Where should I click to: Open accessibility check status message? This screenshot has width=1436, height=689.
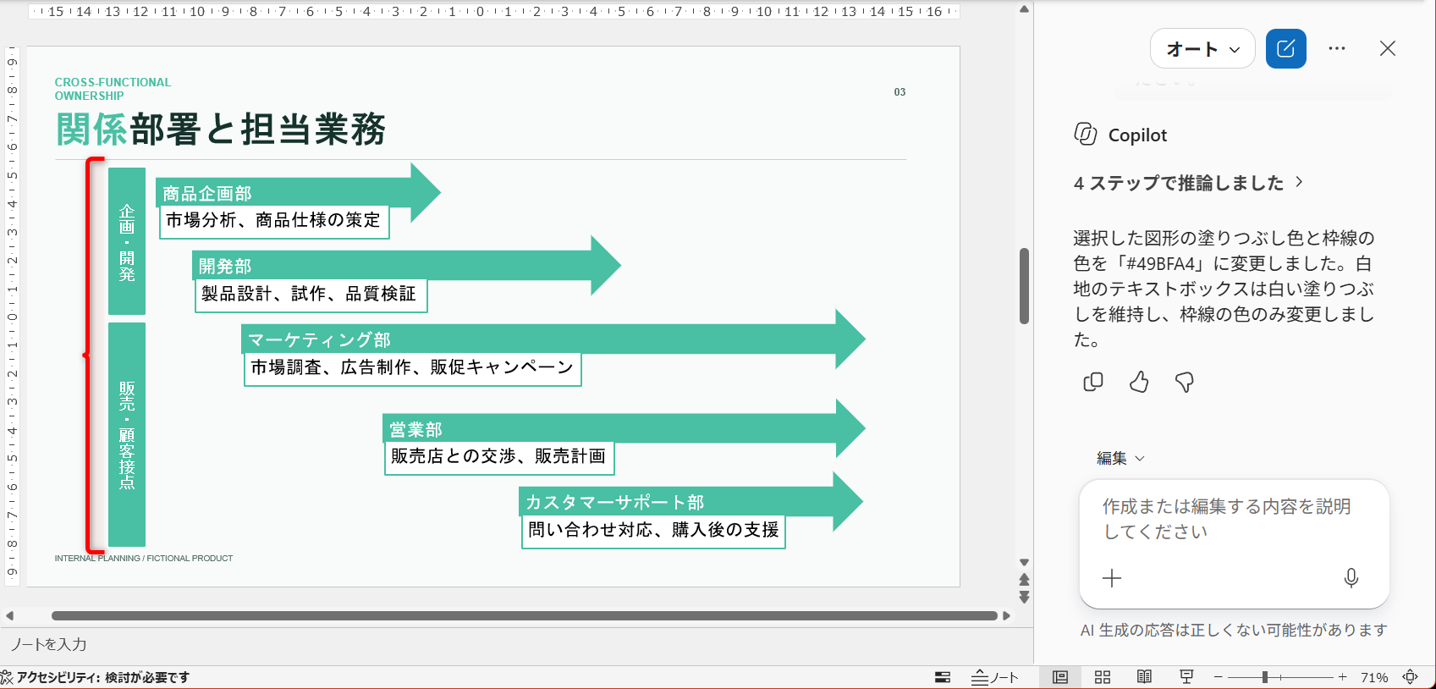pyautogui.click(x=96, y=677)
